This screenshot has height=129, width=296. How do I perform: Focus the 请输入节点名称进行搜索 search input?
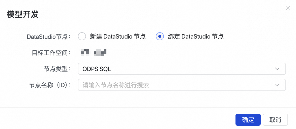[x=151, y=85]
